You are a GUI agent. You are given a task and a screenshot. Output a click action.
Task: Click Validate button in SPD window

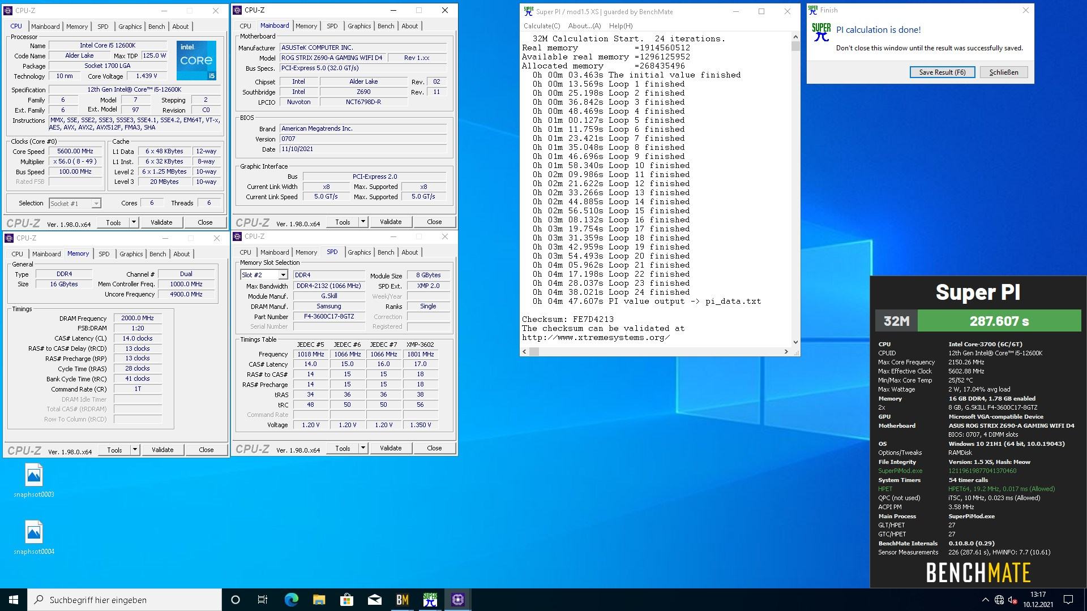(391, 448)
